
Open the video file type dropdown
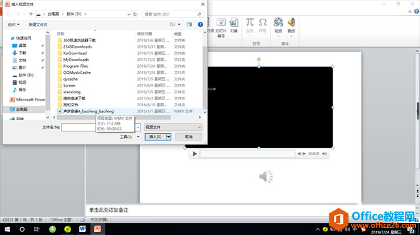click(173, 127)
